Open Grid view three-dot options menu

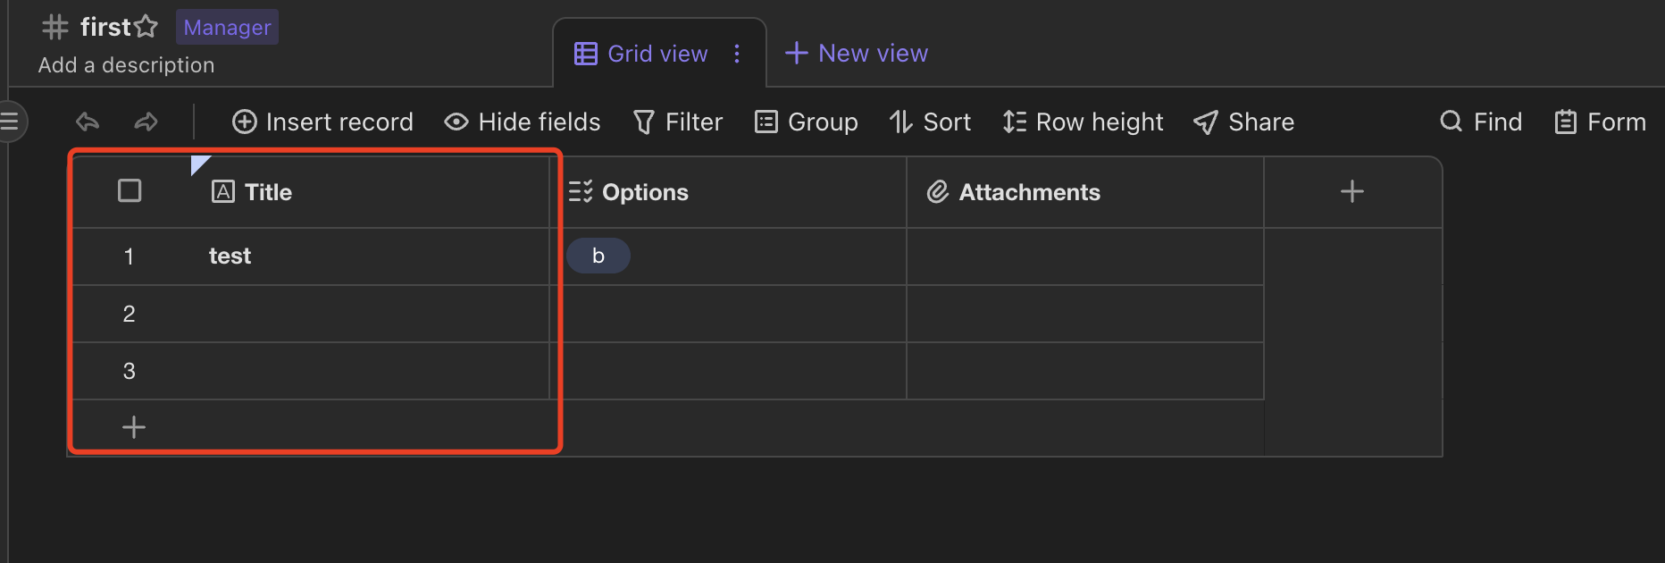pos(737,54)
